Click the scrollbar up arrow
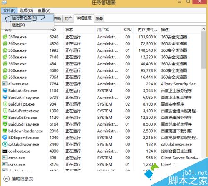 point(203,29)
